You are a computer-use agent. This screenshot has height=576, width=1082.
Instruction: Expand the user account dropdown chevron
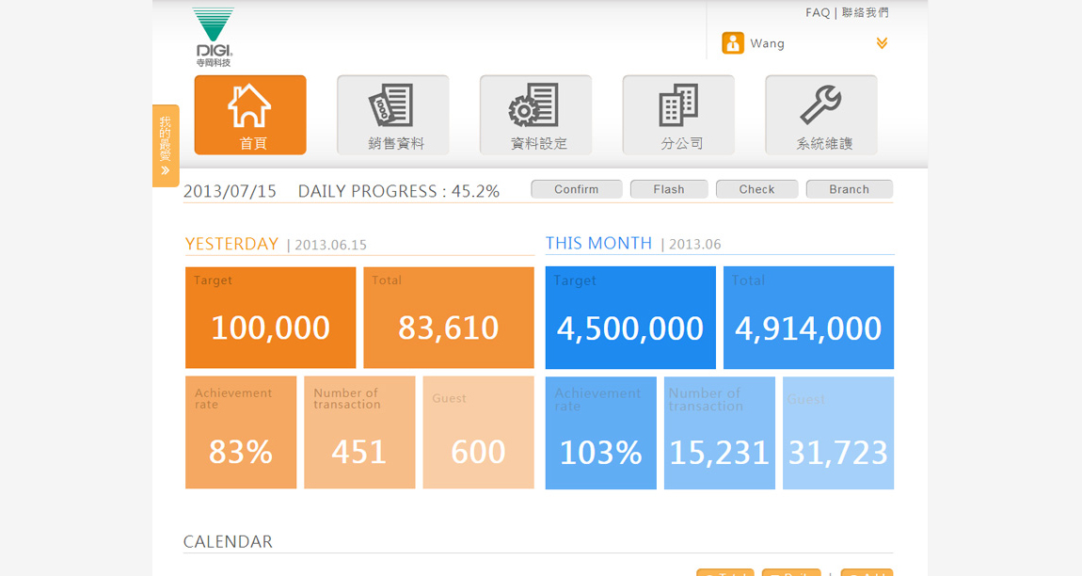(882, 43)
